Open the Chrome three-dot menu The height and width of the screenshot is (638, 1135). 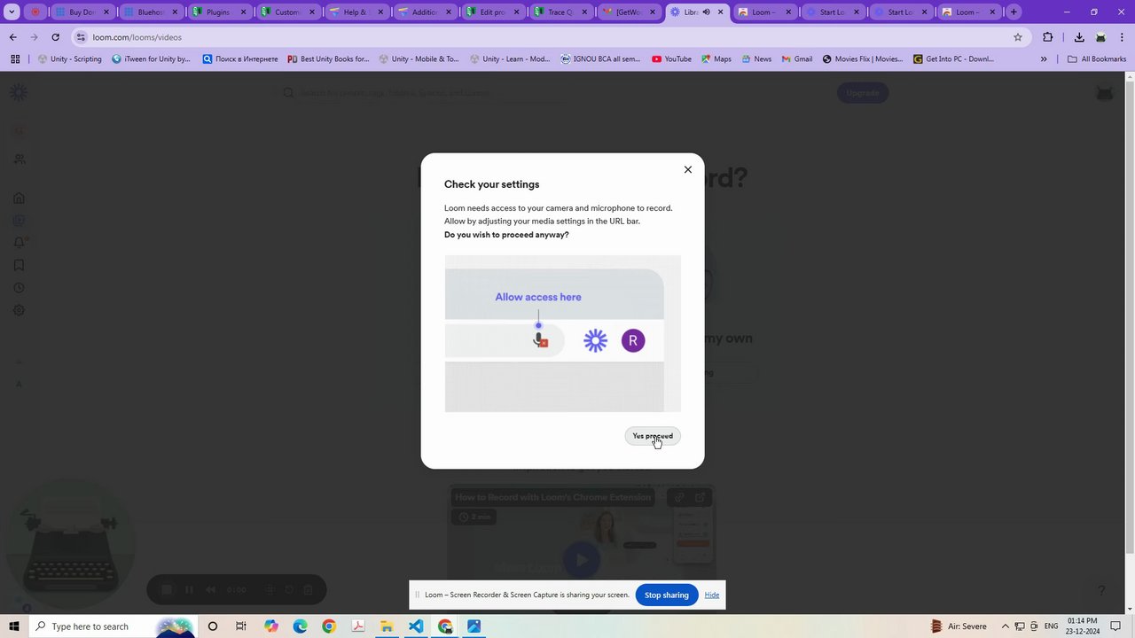(1123, 37)
